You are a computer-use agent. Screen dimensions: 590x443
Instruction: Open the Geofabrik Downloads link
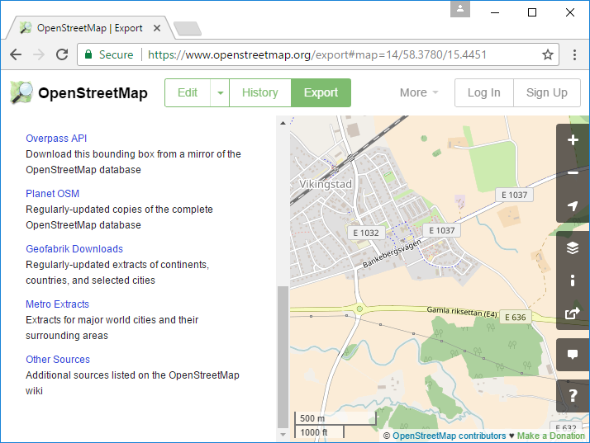[74, 249]
